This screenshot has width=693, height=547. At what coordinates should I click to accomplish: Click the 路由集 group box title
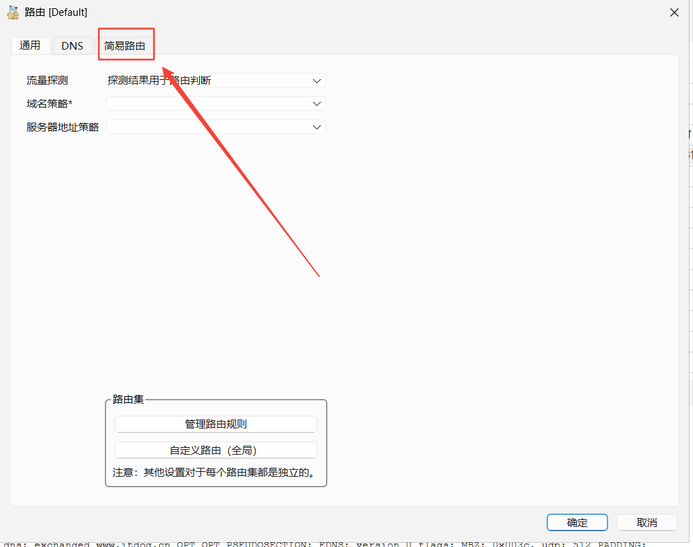128,400
